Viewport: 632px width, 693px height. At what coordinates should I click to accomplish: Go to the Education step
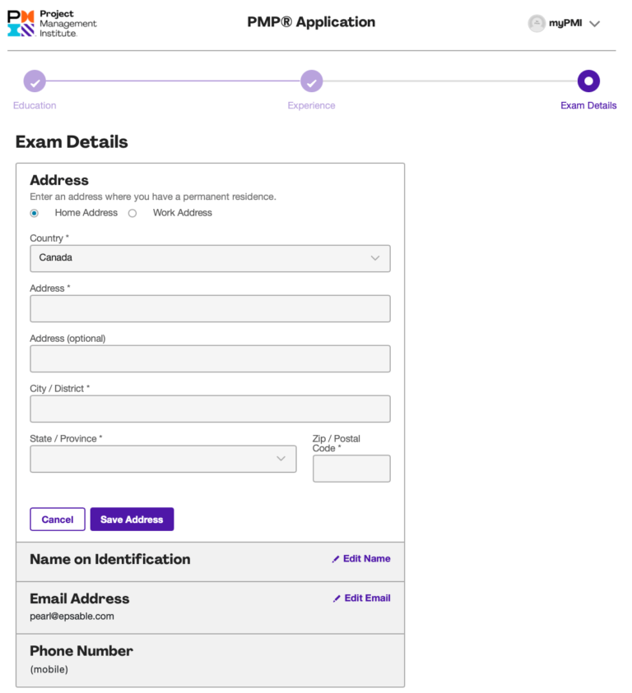[x=34, y=105]
